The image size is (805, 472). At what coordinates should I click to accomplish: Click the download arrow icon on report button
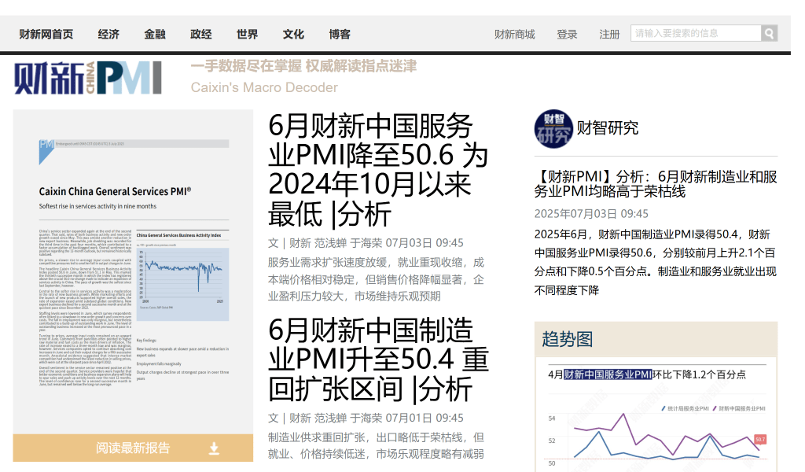click(x=214, y=448)
